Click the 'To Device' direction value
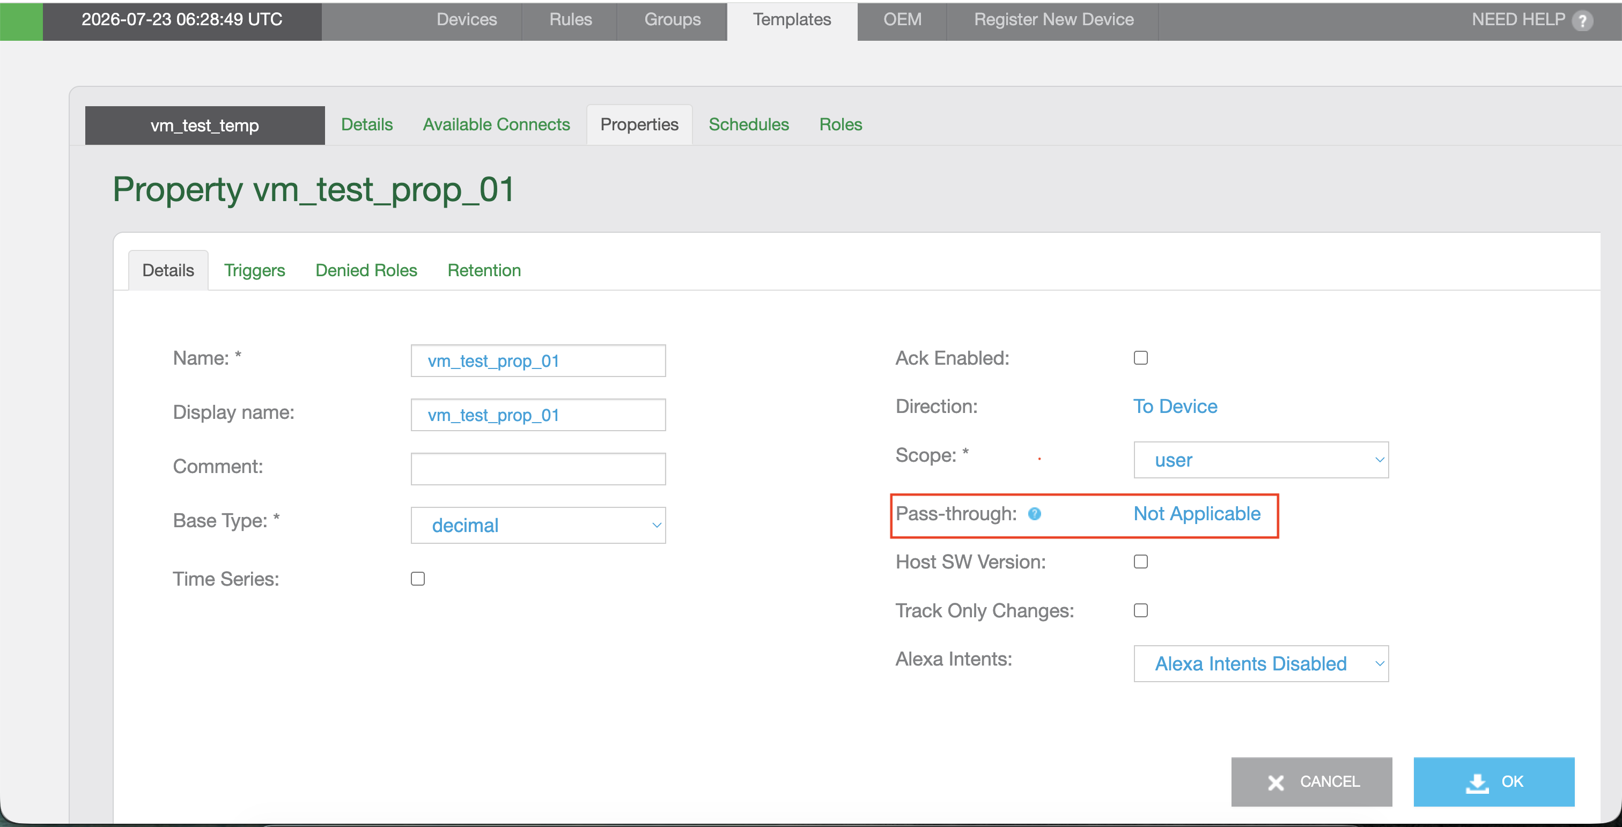 pos(1175,407)
